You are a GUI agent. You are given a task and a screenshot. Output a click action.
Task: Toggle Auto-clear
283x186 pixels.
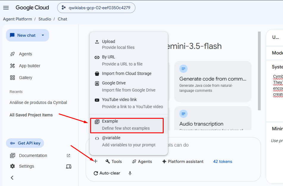click(107, 173)
